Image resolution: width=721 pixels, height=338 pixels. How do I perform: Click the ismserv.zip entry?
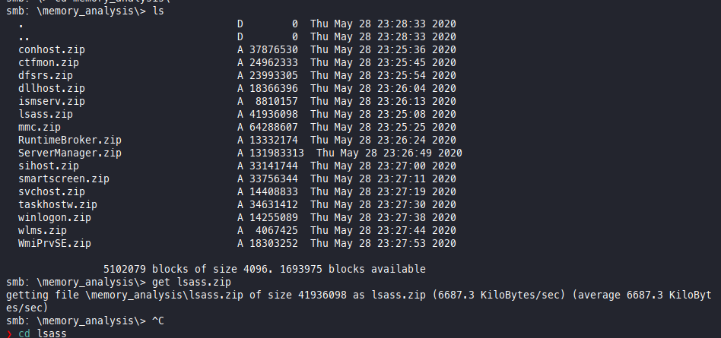52,101
